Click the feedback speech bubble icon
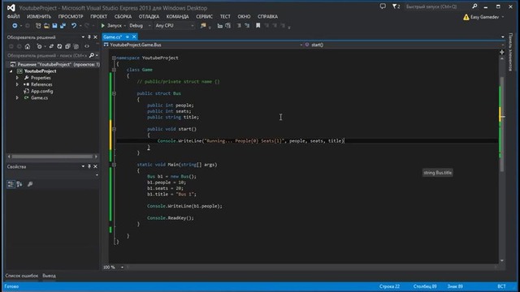Viewport: 520px width, 292px height. pyautogui.click(x=383, y=6)
